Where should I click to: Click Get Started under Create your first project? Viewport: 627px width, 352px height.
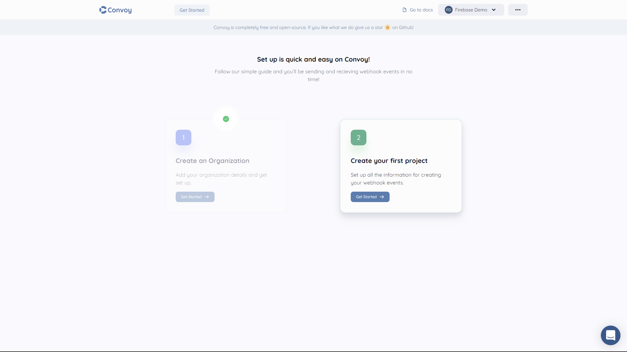click(x=370, y=197)
